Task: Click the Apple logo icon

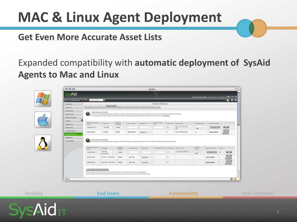Action: [43, 120]
